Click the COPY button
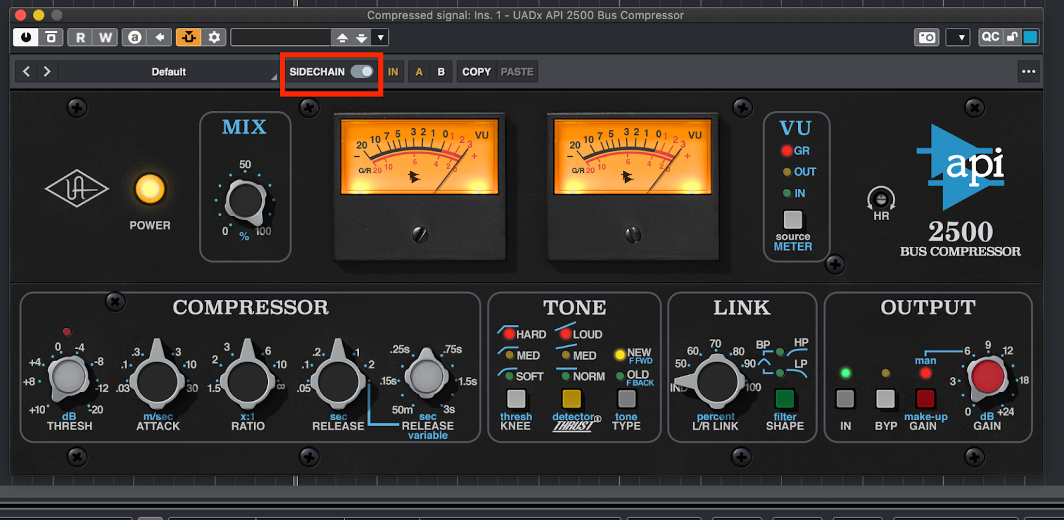1064x520 pixels. point(476,72)
